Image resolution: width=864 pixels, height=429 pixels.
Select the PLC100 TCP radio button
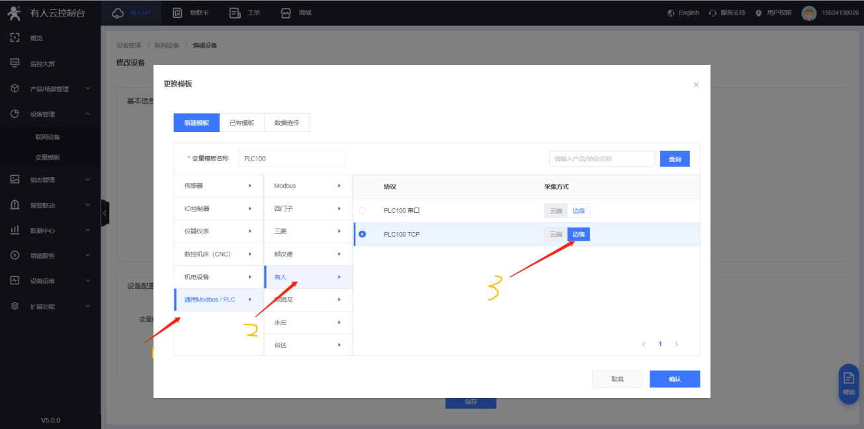pos(362,234)
